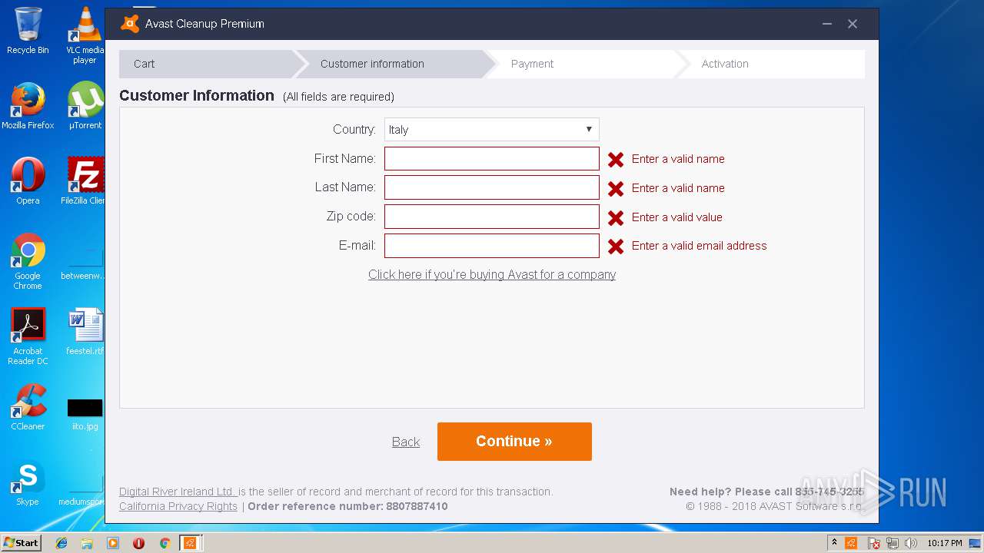Screen dimensions: 984x553
Task: Click the Opera icon in the taskbar
Action: click(138, 543)
